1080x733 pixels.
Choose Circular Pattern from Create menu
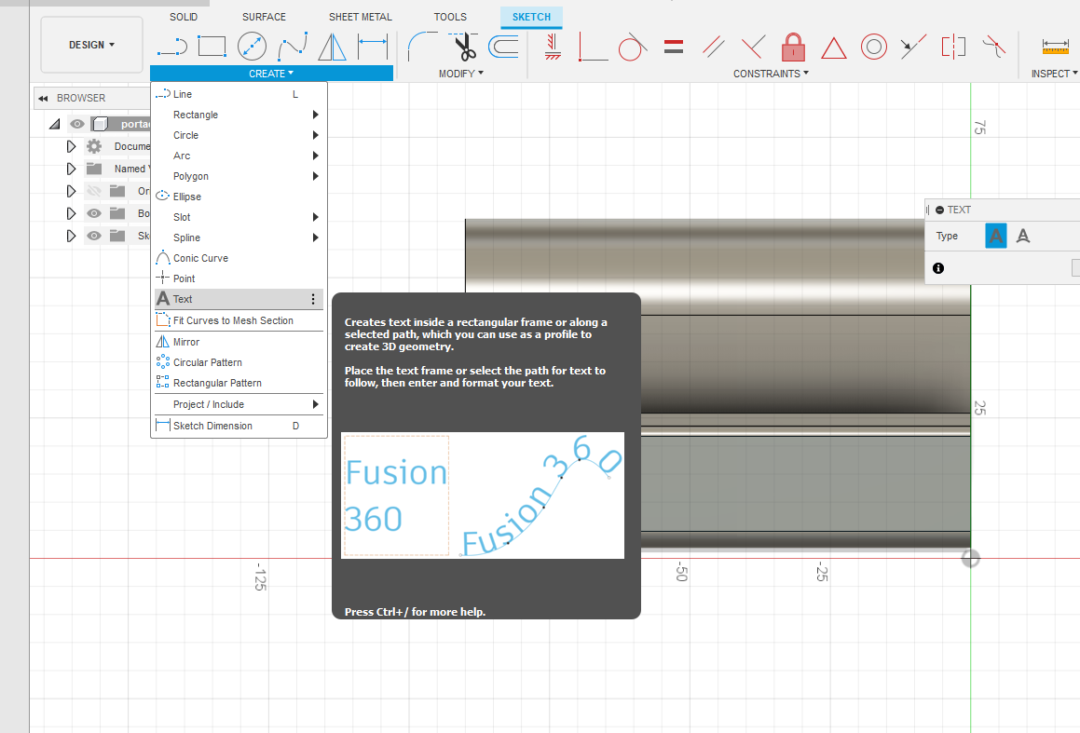coord(207,362)
